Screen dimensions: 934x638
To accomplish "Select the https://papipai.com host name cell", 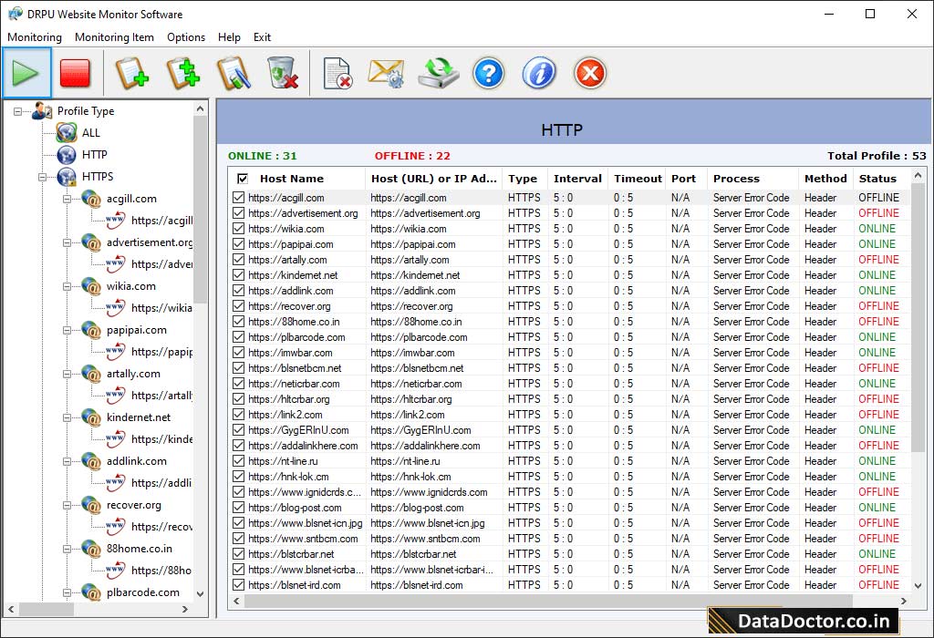I will click(x=291, y=244).
